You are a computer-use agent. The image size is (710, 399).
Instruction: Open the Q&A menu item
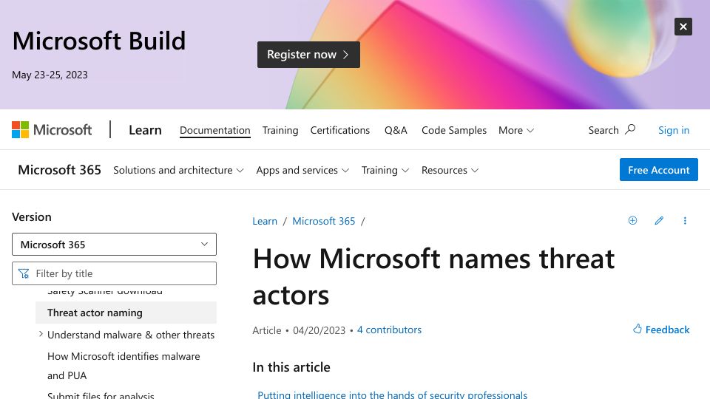(396, 130)
